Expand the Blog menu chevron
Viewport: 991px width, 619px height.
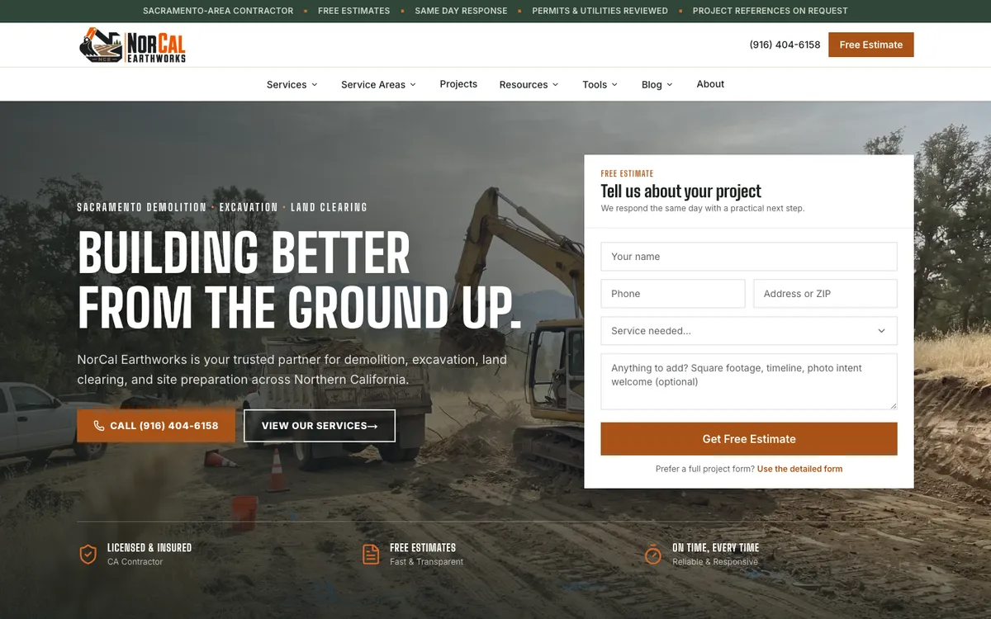coord(670,85)
